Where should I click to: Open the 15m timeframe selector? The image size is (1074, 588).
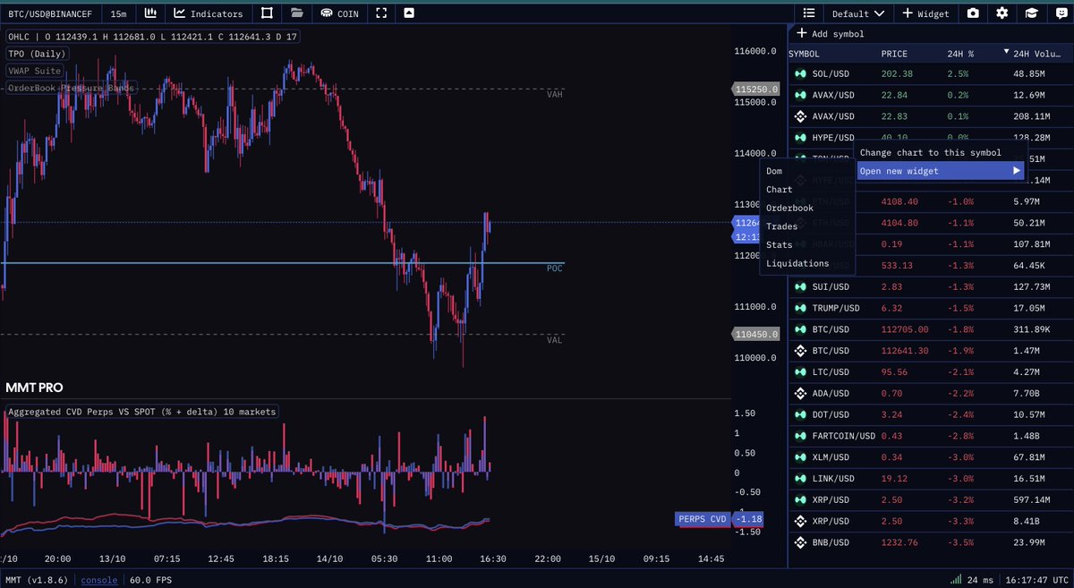click(x=118, y=13)
